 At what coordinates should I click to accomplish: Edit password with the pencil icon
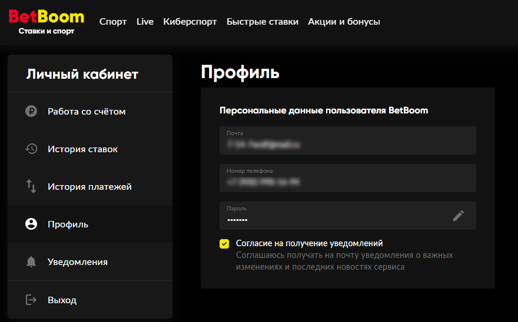458,216
